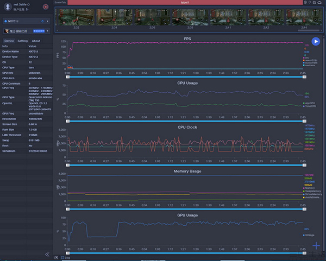This screenshot has height=261, width=326.
Task: Expand the game application selection dropdown
Action: (47, 31)
